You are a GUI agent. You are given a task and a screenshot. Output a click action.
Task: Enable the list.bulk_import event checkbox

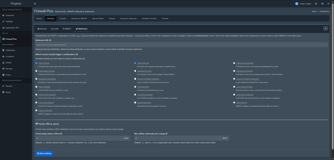pyautogui.click(x=36, y=102)
